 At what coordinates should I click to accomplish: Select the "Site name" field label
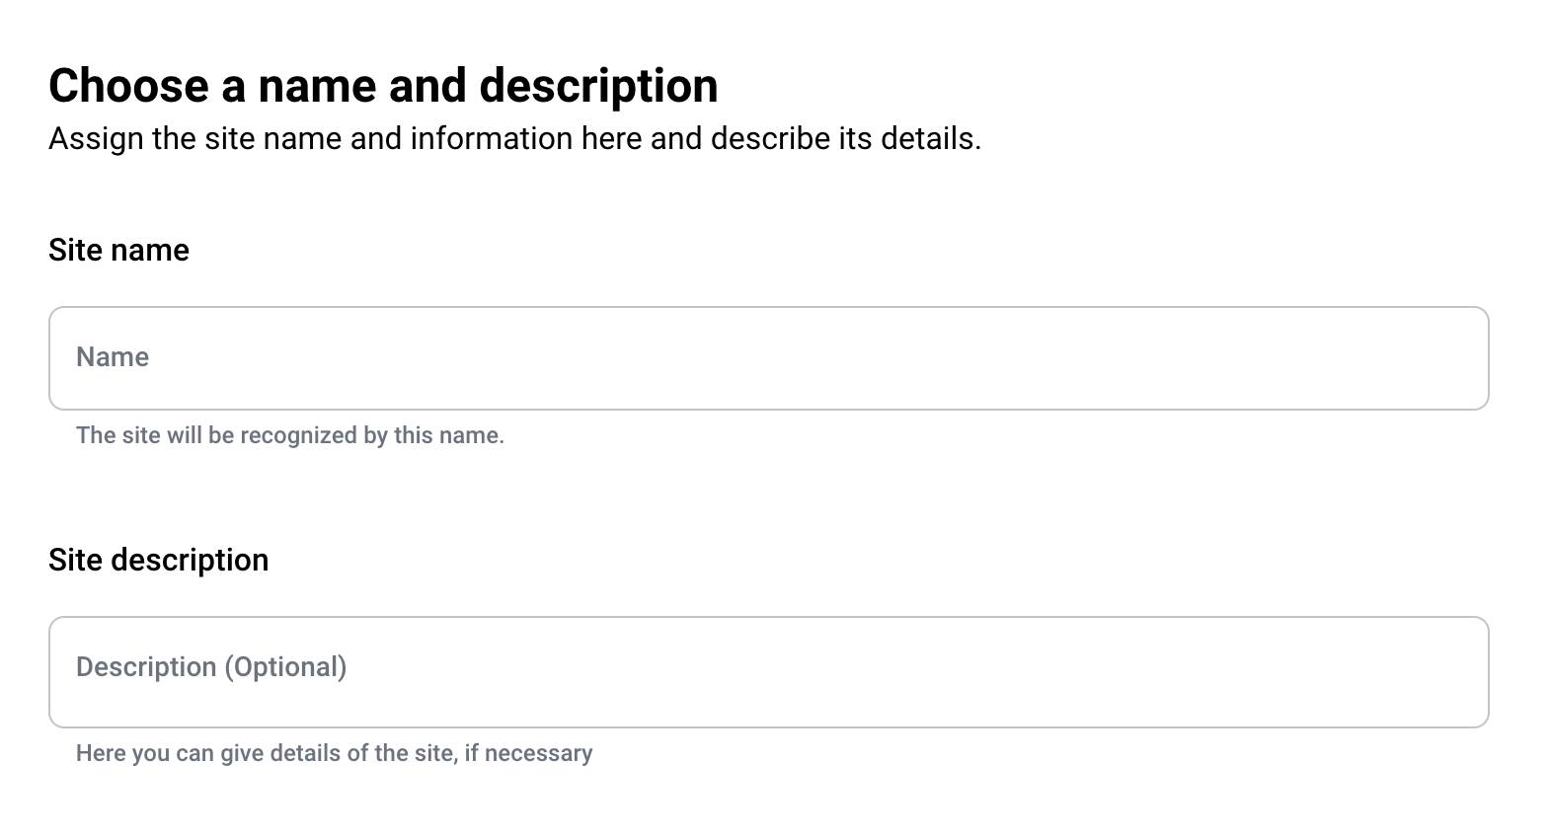coord(118,250)
